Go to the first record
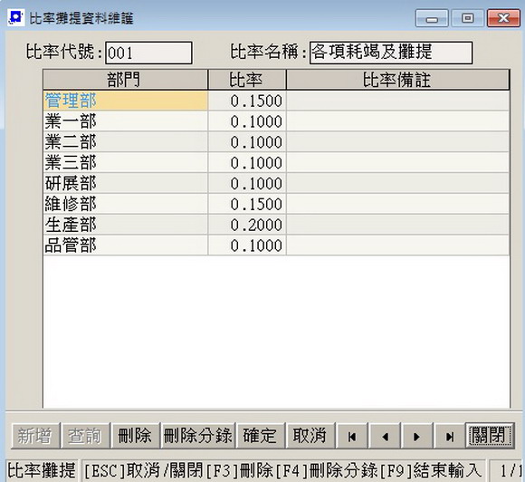 [x=352, y=436]
